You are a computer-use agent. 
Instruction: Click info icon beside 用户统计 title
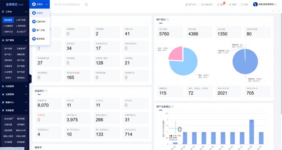click(x=168, y=19)
